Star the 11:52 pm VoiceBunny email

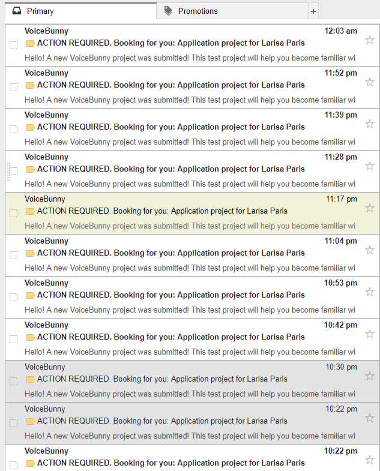[370, 82]
